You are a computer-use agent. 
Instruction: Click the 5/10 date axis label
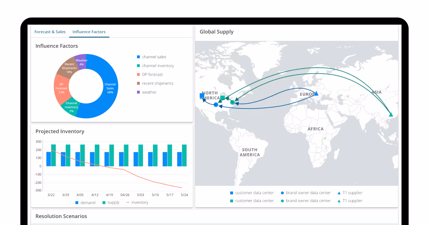155,195
